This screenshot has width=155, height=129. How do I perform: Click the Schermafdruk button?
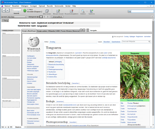coord(57,17)
